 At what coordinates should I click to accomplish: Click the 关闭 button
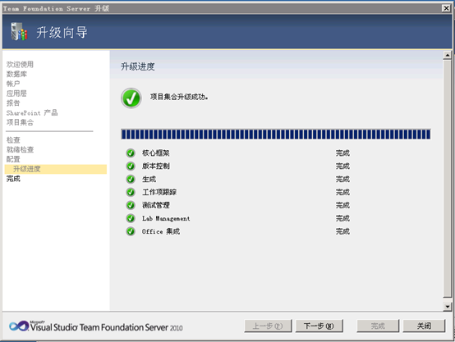[x=424, y=326]
